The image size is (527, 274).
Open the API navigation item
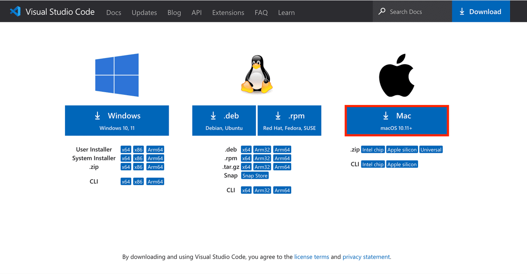[x=197, y=12]
